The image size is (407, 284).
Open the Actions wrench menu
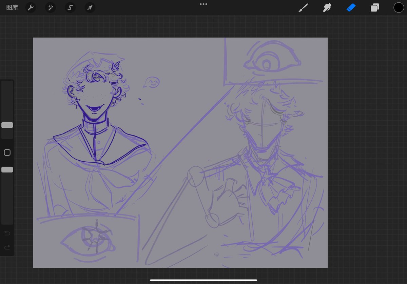pos(31,7)
